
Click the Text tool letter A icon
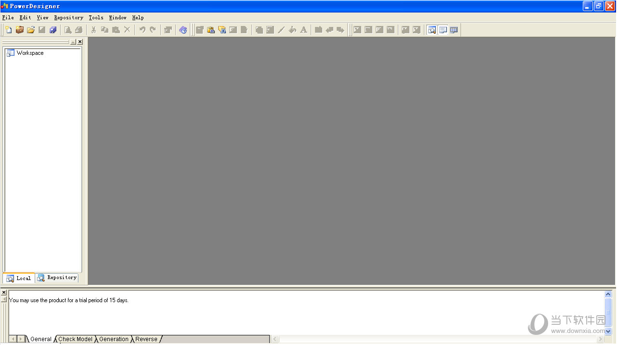click(303, 30)
